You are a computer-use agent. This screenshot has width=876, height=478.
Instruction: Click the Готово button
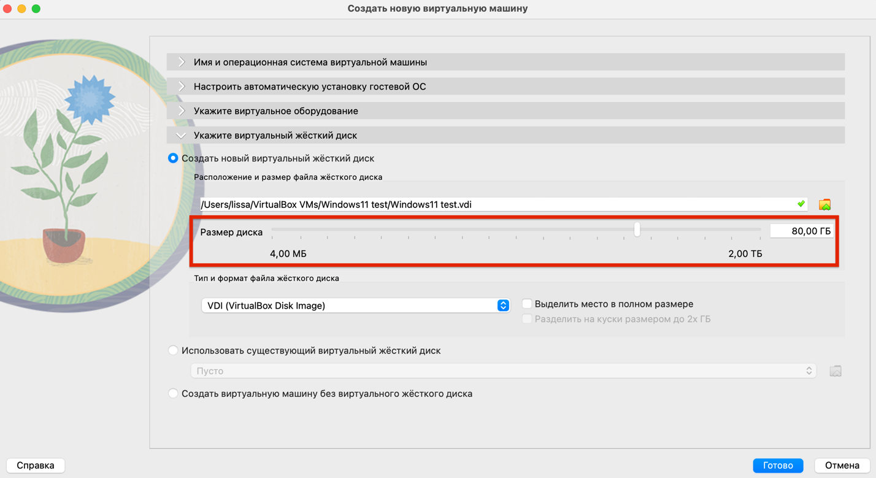[x=778, y=466]
